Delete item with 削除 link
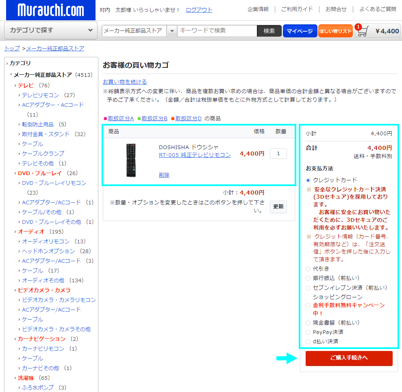The height and width of the screenshot is (392, 402). click(164, 175)
